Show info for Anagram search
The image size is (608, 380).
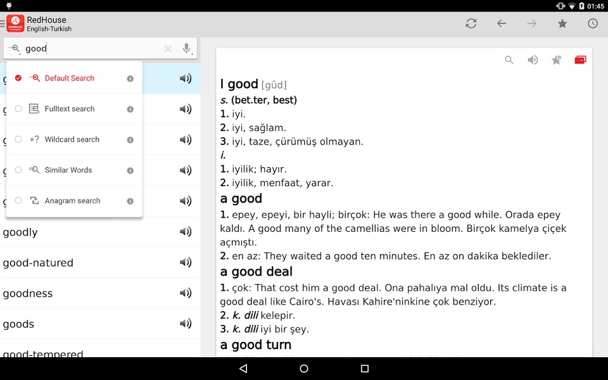(130, 201)
